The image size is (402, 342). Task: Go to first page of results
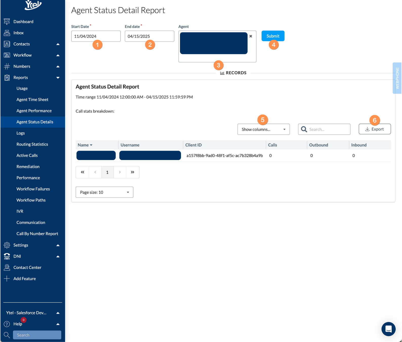click(82, 172)
